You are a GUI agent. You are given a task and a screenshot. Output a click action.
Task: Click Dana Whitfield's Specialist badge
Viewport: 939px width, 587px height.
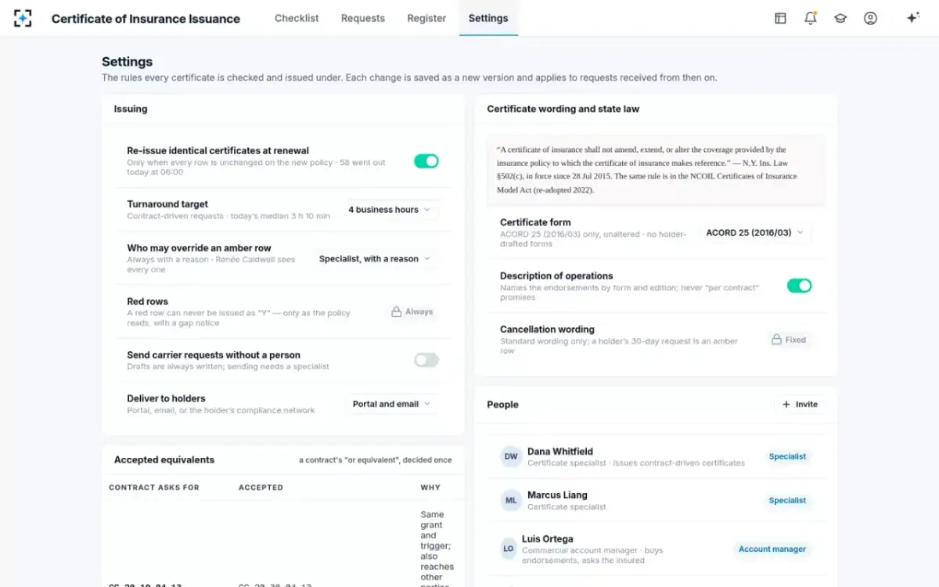(787, 456)
